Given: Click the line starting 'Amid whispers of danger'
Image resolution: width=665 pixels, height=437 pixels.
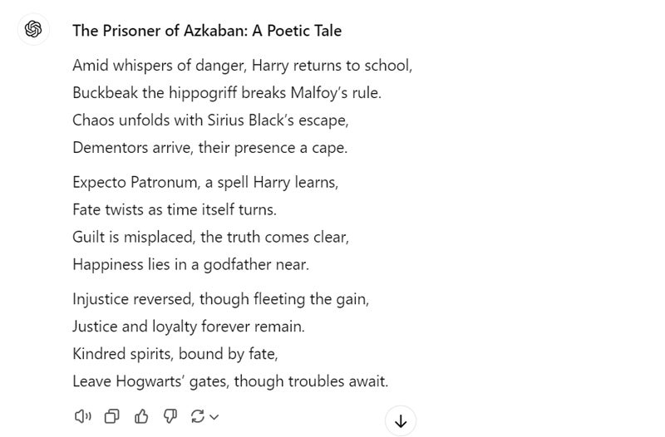Looking at the screenshot, I should pyautogui.click(x=242, y=65).
